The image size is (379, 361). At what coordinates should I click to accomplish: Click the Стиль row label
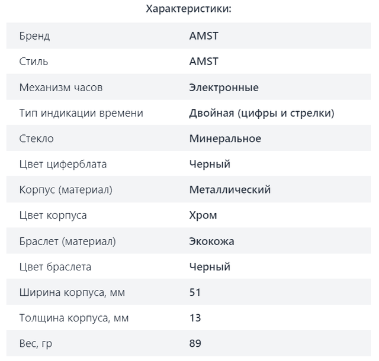(x=34, y=62)
